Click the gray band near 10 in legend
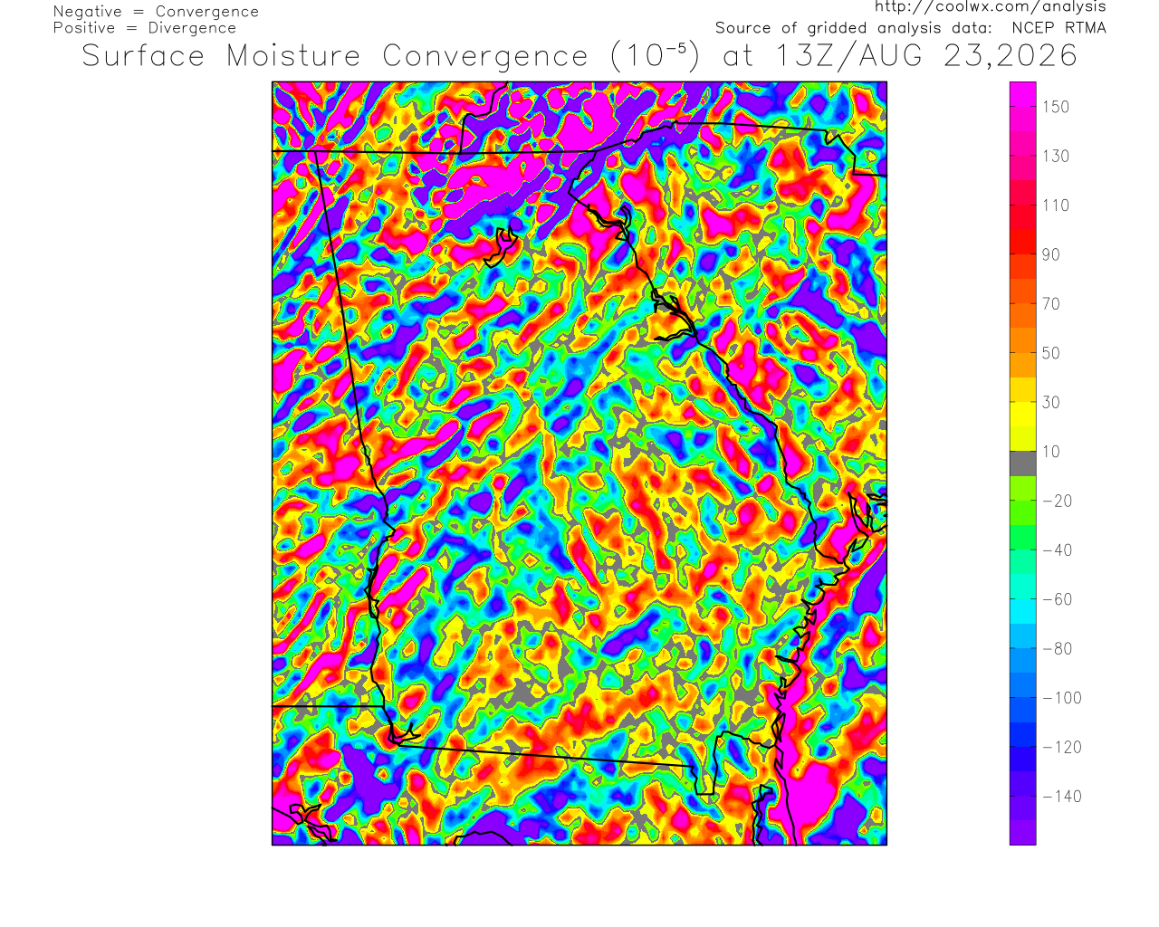Viewport: 1159px width, 927px height. click(1023, 463)
